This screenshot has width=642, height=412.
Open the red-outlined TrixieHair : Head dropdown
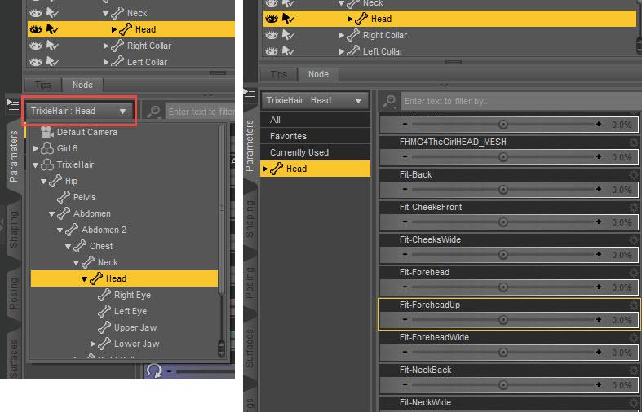pyautogui.click(x=78, y=111)
